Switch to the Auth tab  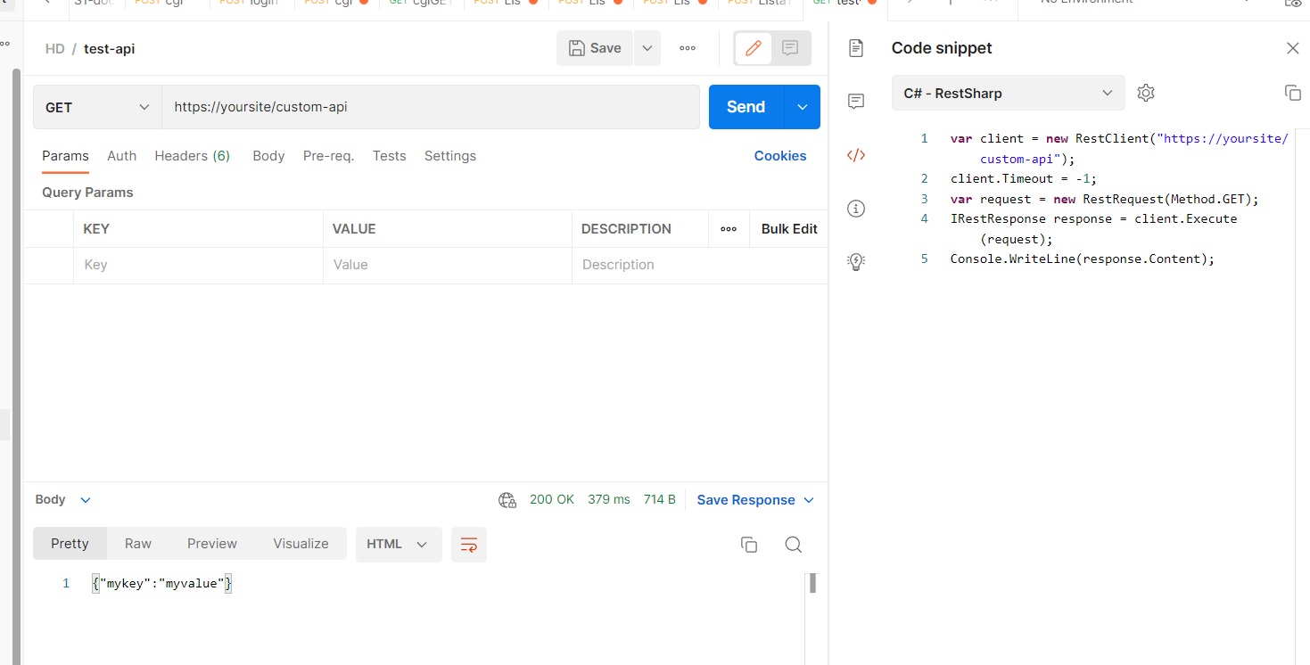click(x=121, y=156)
